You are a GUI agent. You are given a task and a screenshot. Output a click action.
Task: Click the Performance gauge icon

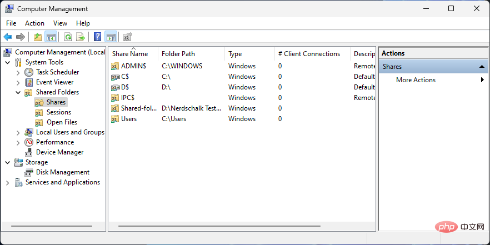pyautogui.click(x=29, y=142)
